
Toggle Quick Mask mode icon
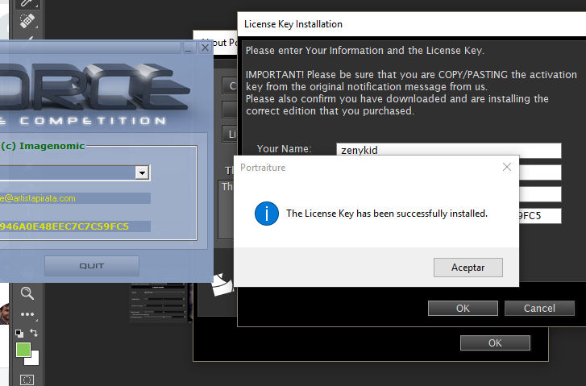[x=27, y=380]
